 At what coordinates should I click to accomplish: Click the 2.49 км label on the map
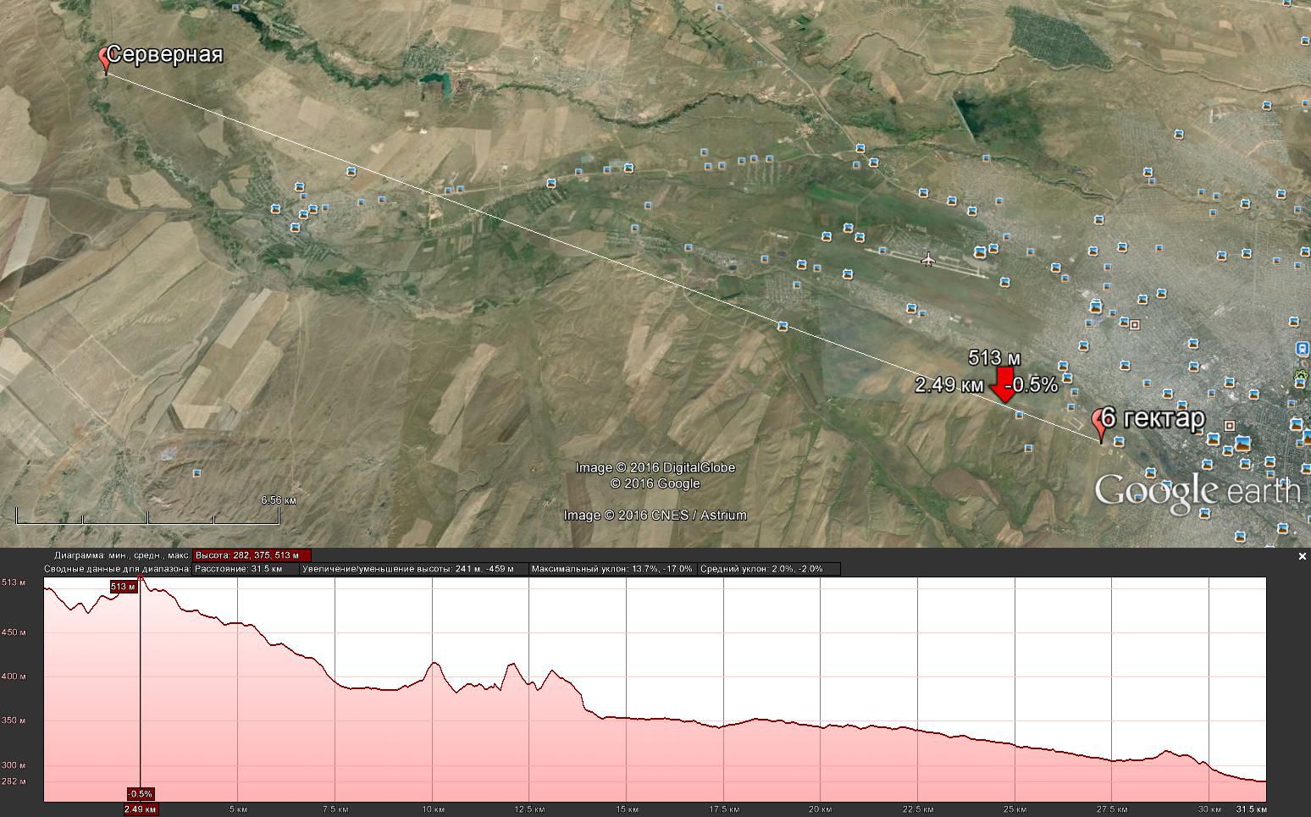949,385
